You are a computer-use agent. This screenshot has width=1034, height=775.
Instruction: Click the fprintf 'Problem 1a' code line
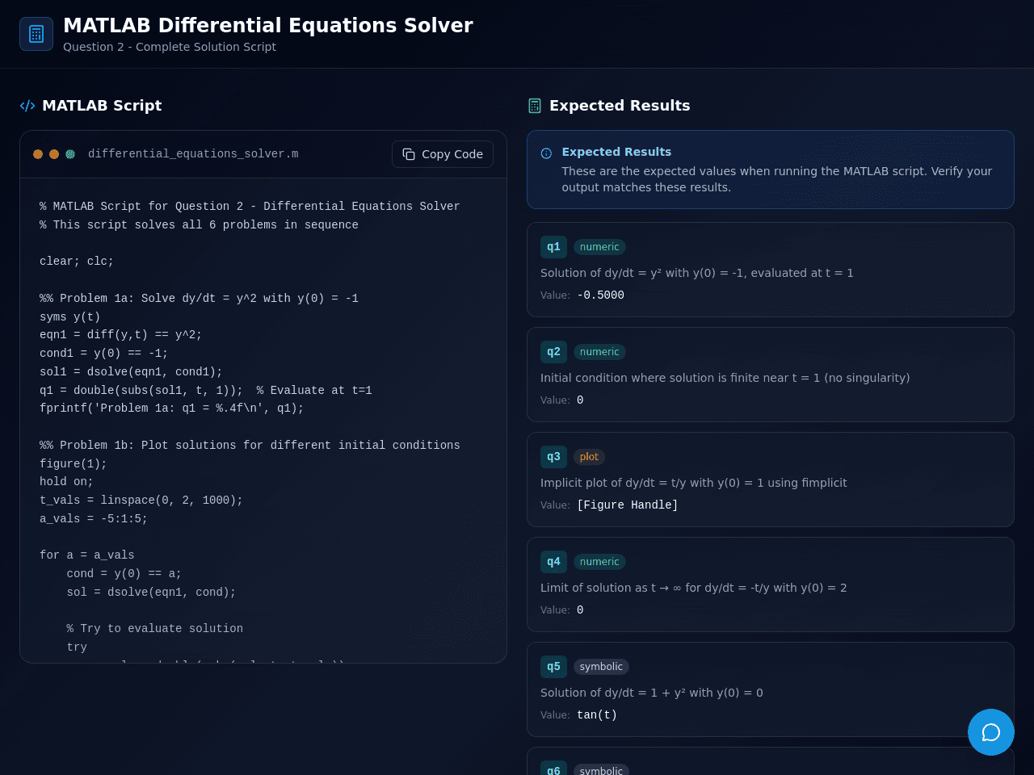point(172,408)
